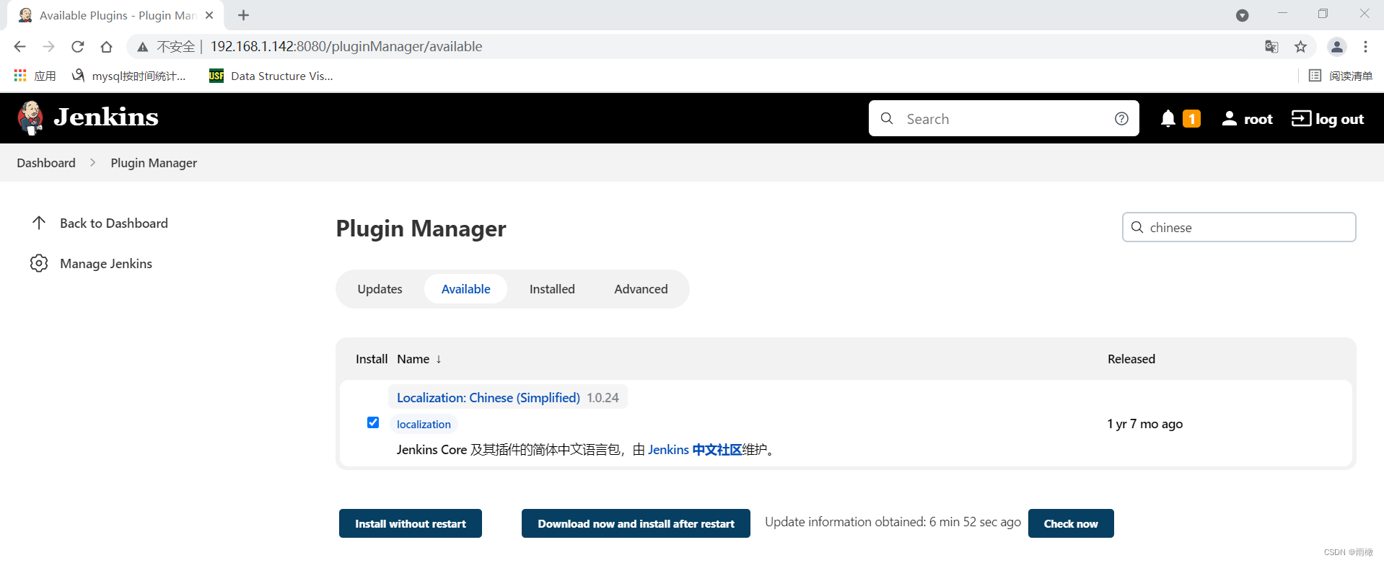Viewport: 1384px width, 563px height.
Task: Focus the Jenkins Search field
Action: (1003, 119)
